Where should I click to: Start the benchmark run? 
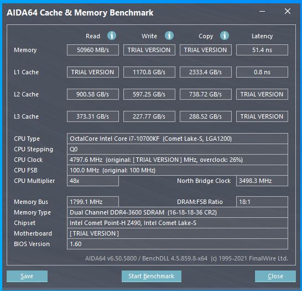tap(152, 276)
